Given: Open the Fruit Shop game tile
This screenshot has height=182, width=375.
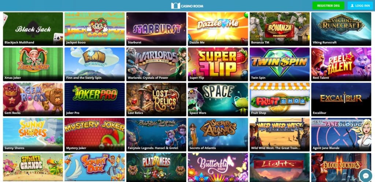Looking at the screenshot, I should pyautogui.click(x=279, y=99).
